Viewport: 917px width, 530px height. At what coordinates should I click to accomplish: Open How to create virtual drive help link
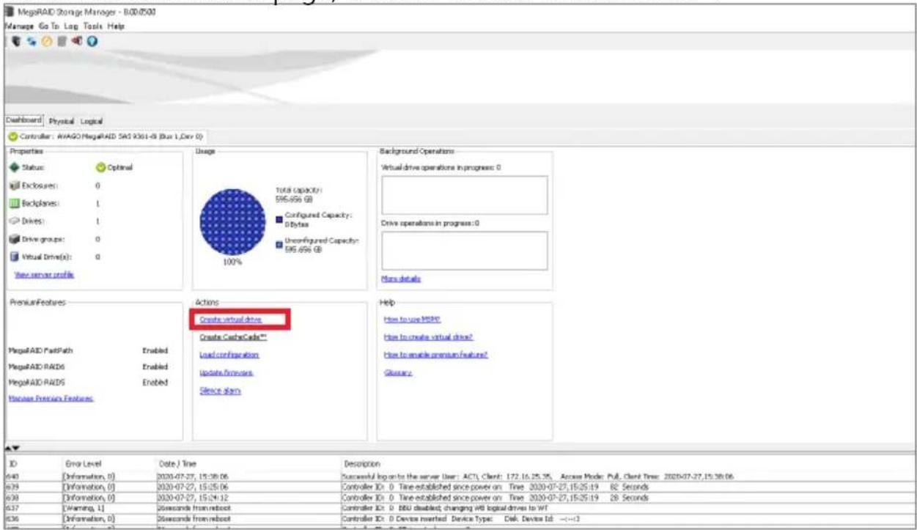coord(428,337)
